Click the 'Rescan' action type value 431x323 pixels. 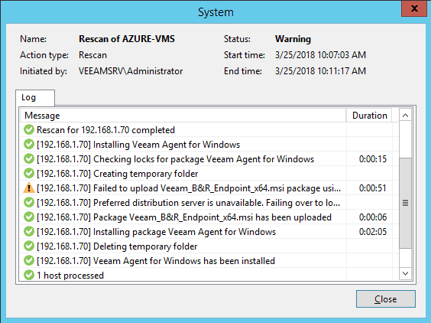(92, 55)
